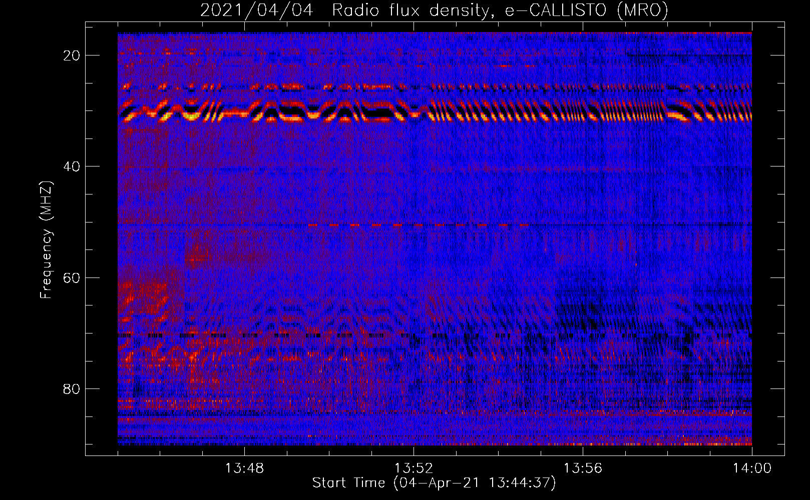Click the black dashed line at 70 MHz
The height and width of the screenshot is (500, 810).
[435, 335]
